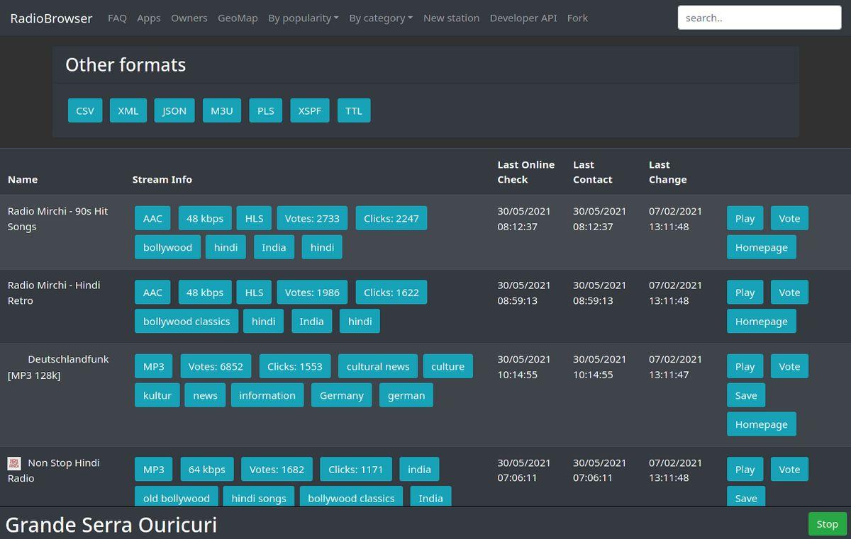Open the GeoMap page
This screenshot has width=851, height=539.
coord(238,18)
